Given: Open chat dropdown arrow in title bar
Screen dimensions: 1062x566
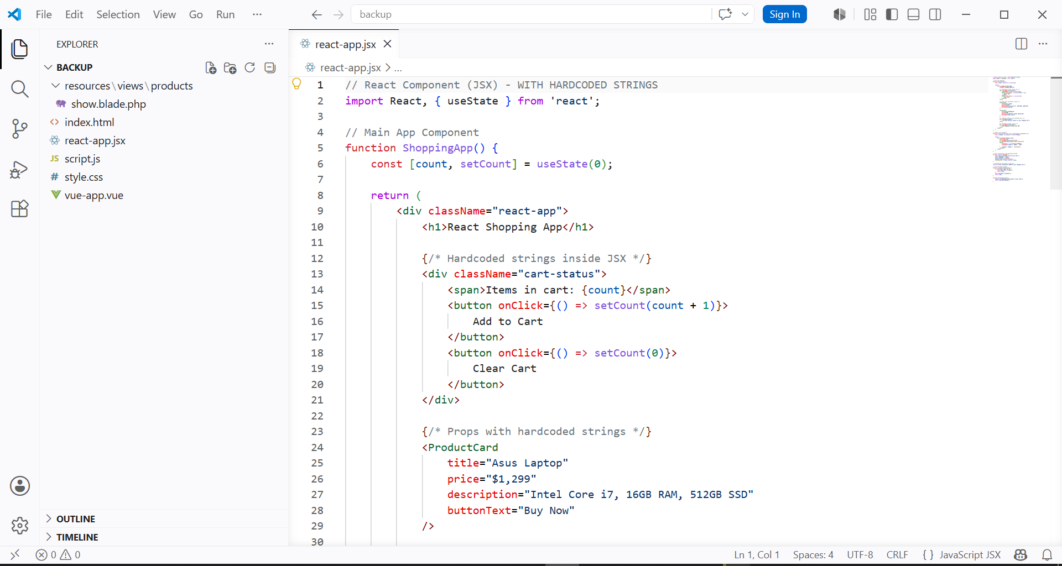Looking at the screenshot, I should (x=745, y=14).
